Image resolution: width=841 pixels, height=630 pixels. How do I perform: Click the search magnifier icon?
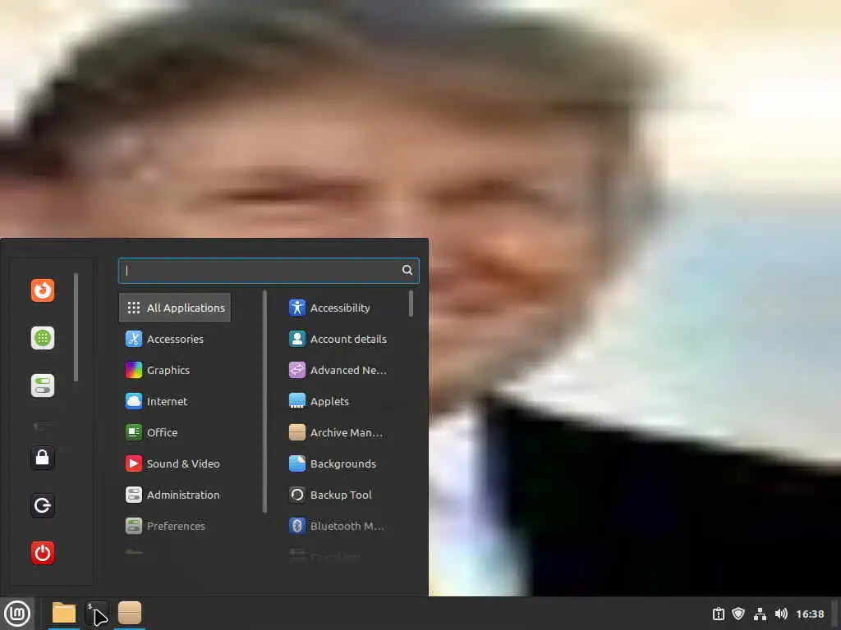pyautogui.click(x=407, y=270)
